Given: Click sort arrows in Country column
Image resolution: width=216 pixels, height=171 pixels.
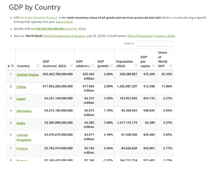Looking at the screenshot, I should coord(38,66).
